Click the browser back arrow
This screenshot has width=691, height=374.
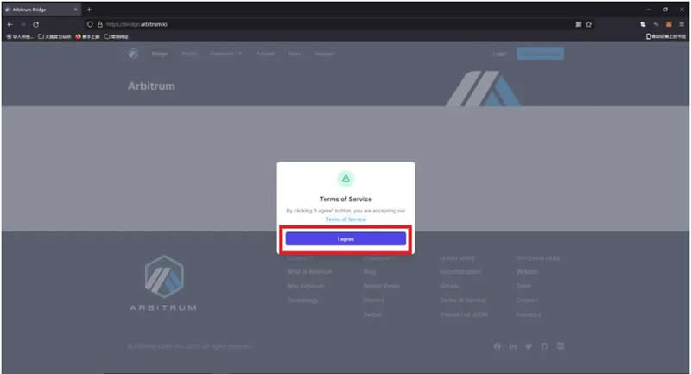coord(10,24)
